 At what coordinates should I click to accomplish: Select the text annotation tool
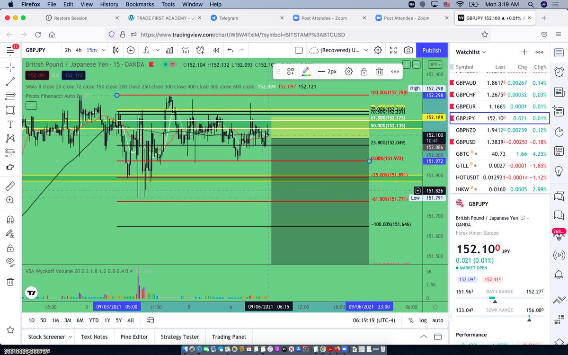[x=10, y=124]
